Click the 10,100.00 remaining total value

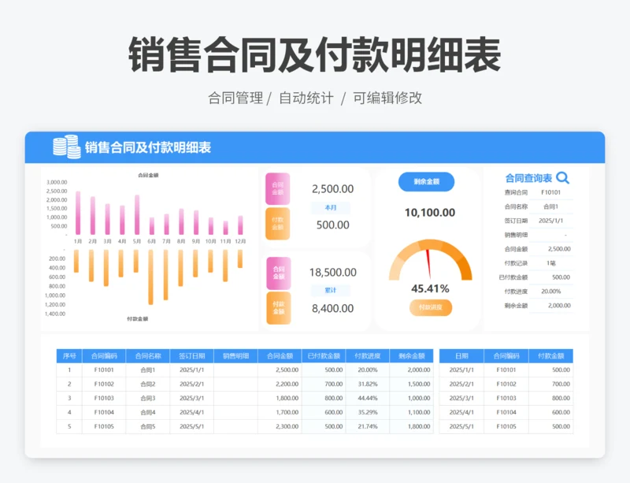[x=430, y=213]
